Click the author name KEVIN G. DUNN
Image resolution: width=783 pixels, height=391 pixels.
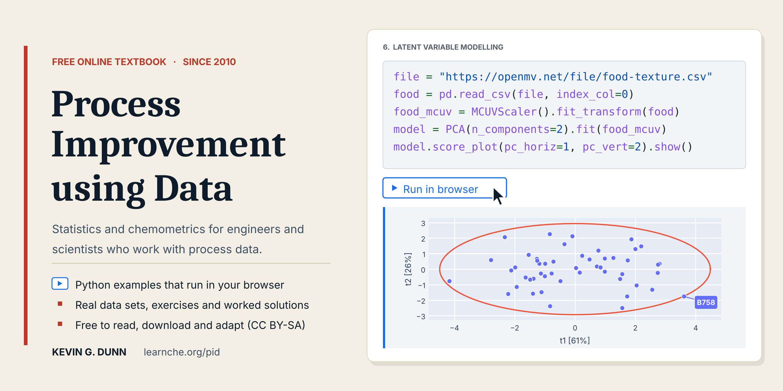(89, 352)
